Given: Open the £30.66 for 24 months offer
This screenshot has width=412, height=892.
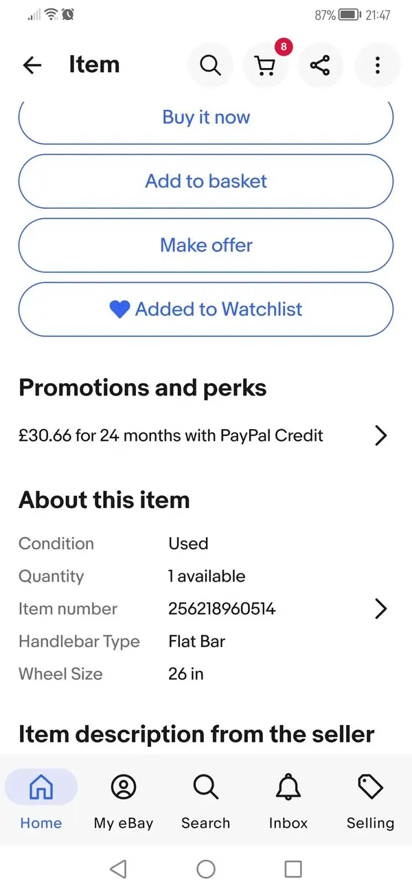Looking at the screenshot, I should tap(171, 435).
